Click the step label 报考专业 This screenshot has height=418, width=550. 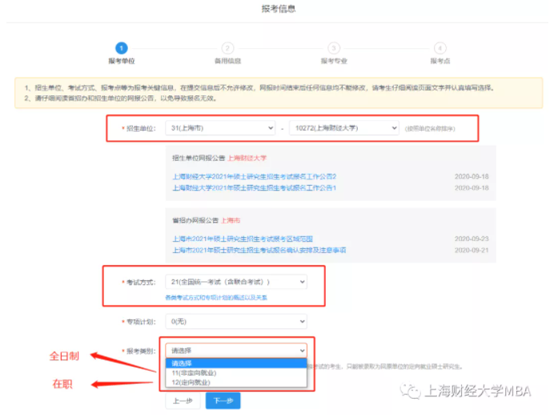pyautogui.click(x=334, y=61)
